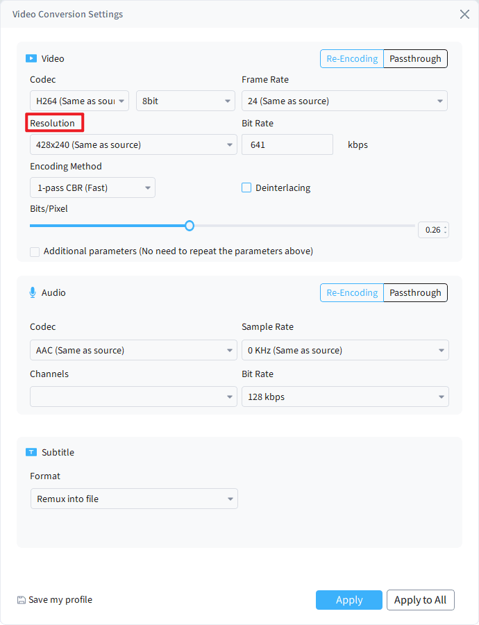479x625 pixels.
Task: Open the H264 codec dropdown
Action: pyautogui.click(x=78, y=100)
